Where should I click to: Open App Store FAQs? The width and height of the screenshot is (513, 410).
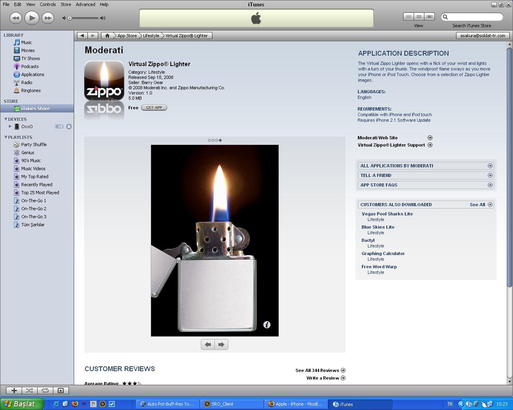[426, 185]
